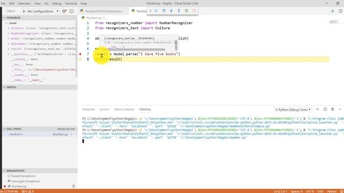Click the editor minimap preview
The image size is (344, 193).
tap(334, 21)
